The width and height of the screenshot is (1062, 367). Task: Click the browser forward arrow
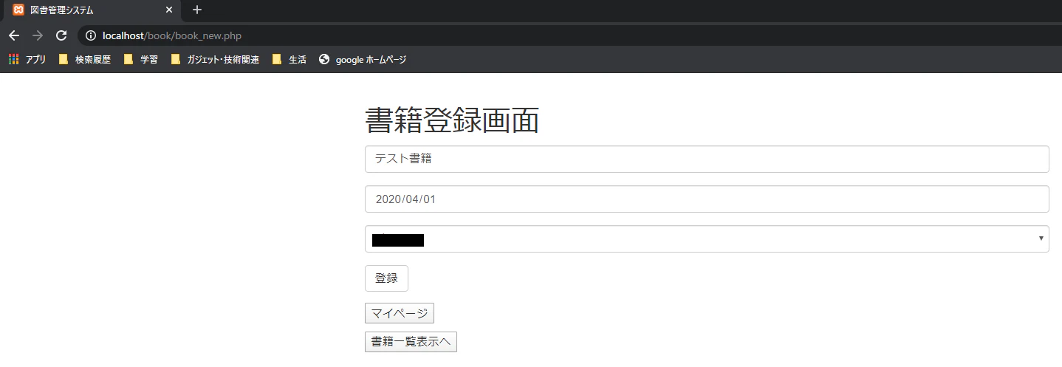pyautogui.click(x=38, y=35)
